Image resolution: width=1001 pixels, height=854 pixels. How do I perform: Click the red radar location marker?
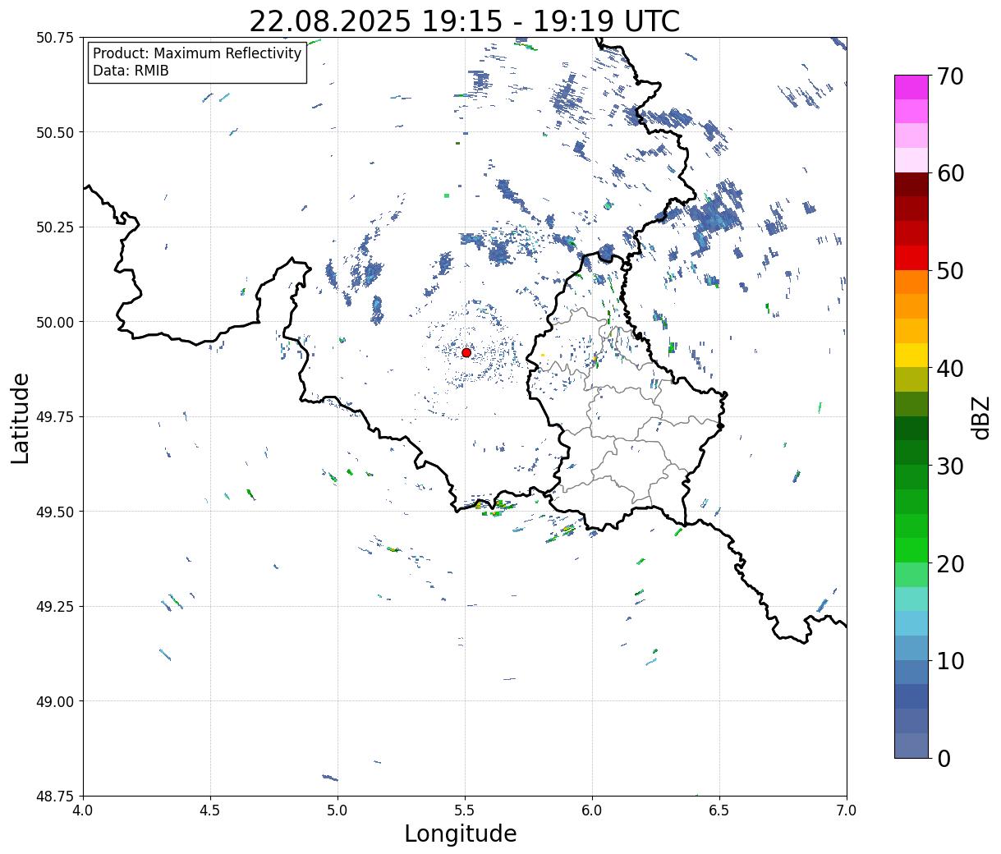pyautogui.click(x=466, y=352)
